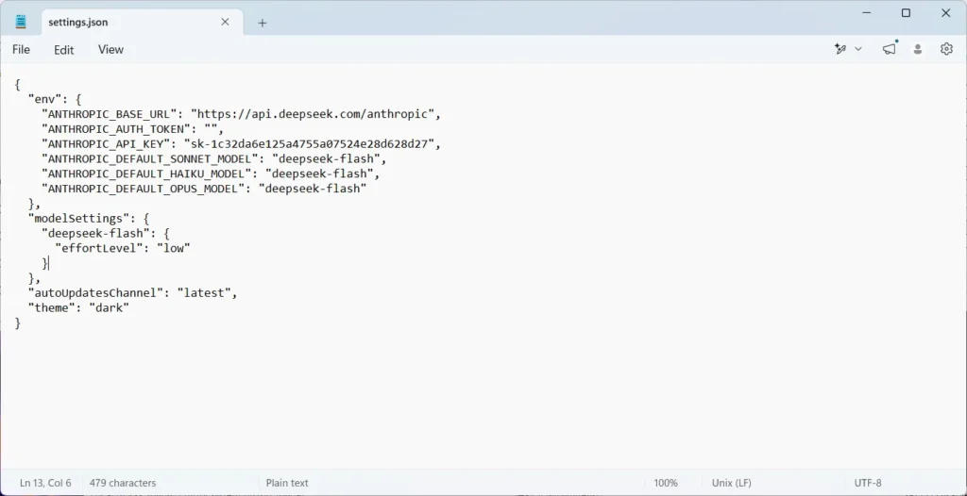
Task: Click ANTHROPIC_DEFAULT_OPUS_MODEL key
Action: pyautogui.click(x=144, y=189)
